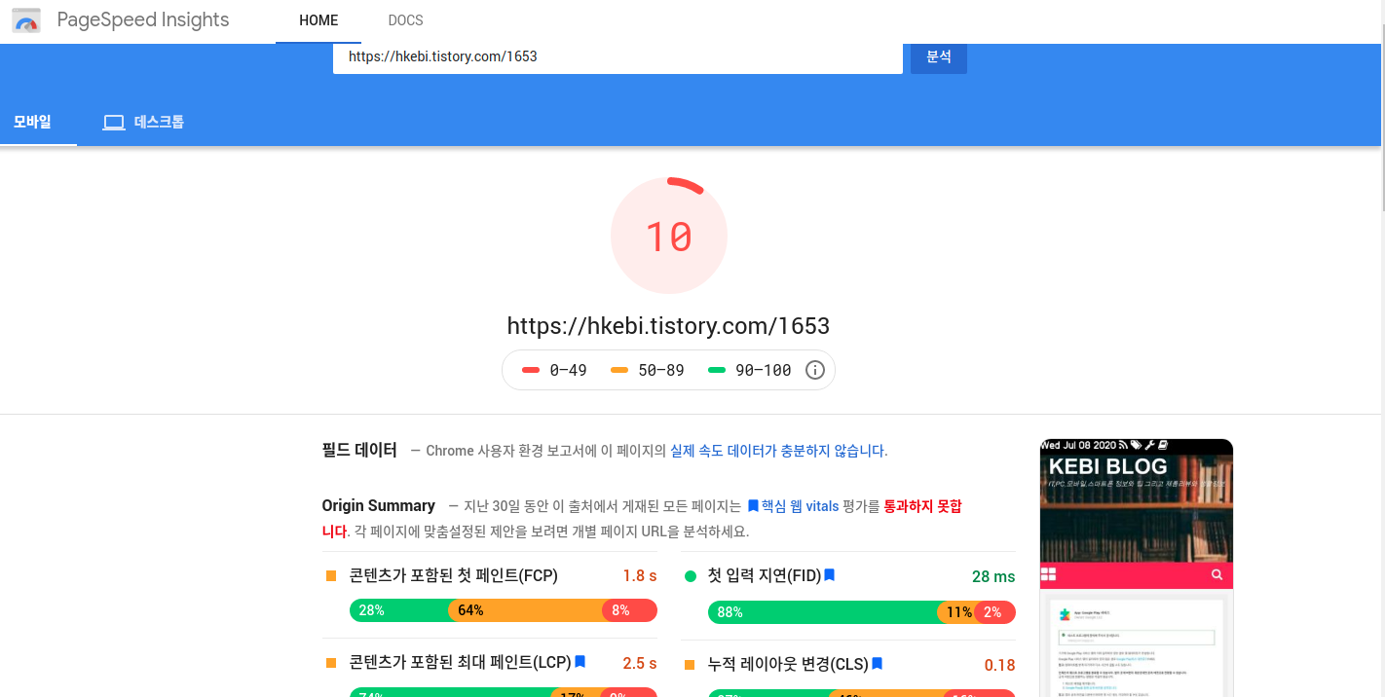Screen dimensions: 1385x697
Task: Click the wrench icon in the preview header
Action: (x=1149, y=445)
